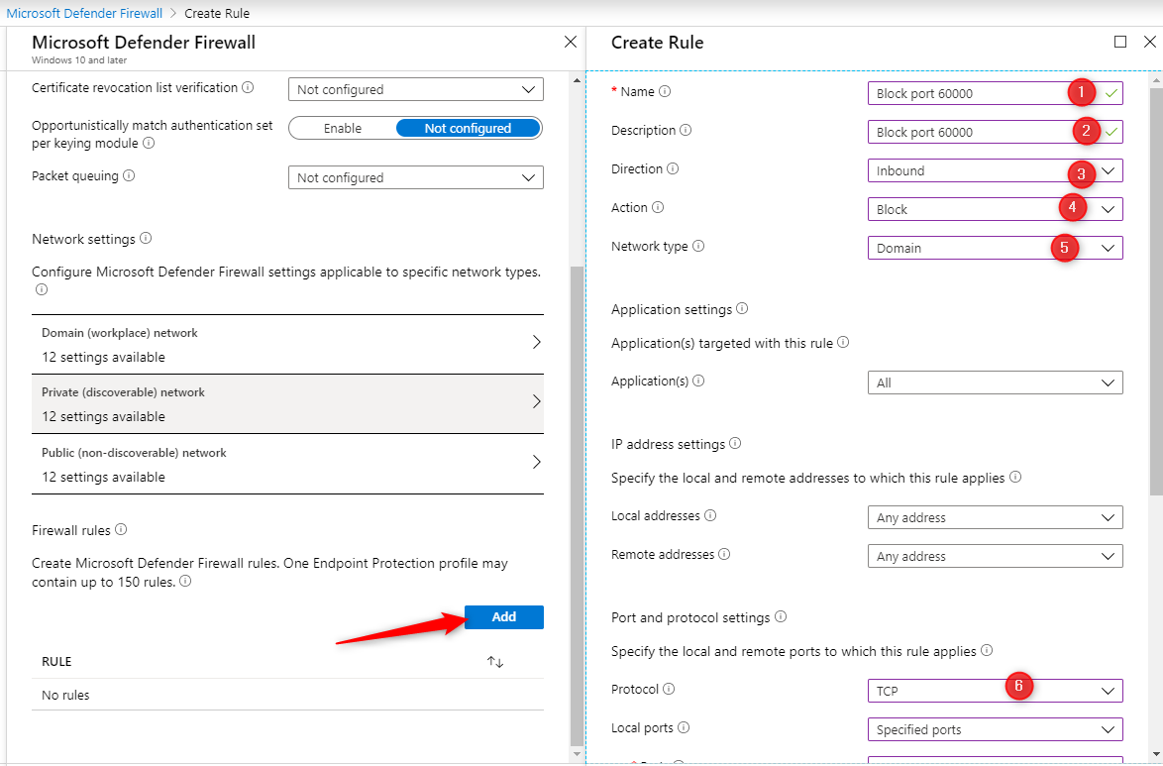The height and width of the screenshot is (766, 1163).
Task: Open Packet queuing dropdown
Action: (x=415, y=177)
